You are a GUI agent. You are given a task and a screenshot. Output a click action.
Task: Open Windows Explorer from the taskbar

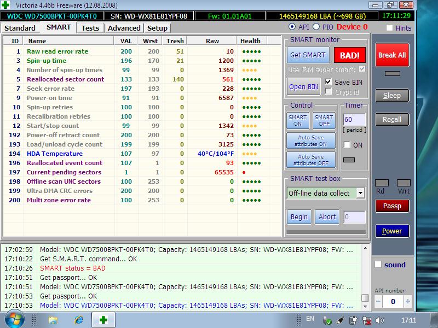[x=53, y=319]
